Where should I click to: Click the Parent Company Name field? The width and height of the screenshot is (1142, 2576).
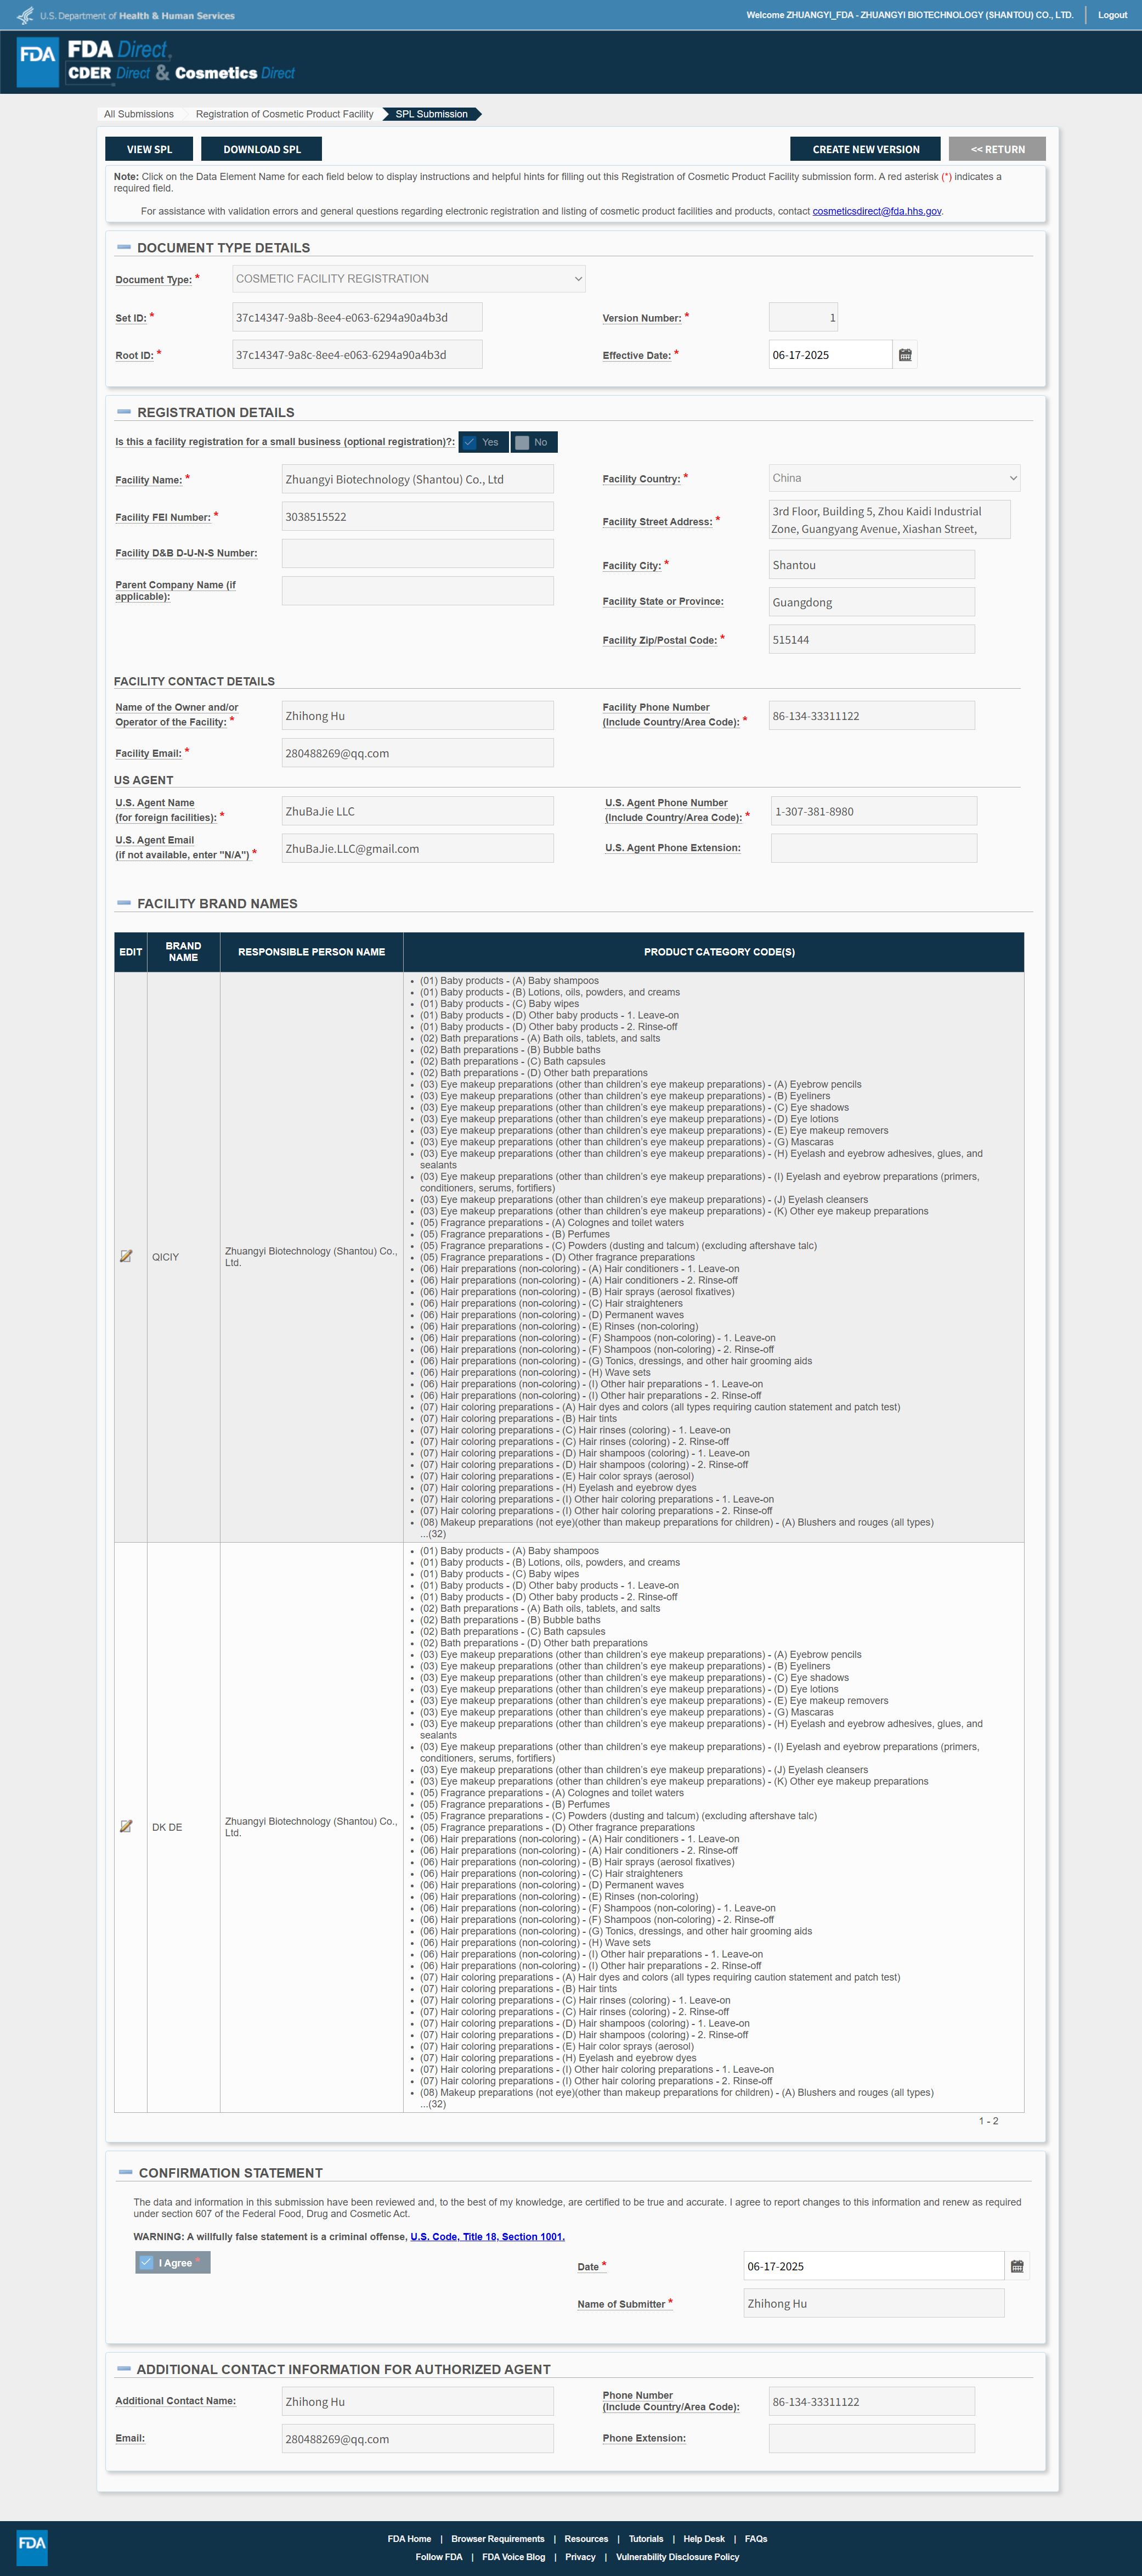pyautogui.click(x=417, y=591)
